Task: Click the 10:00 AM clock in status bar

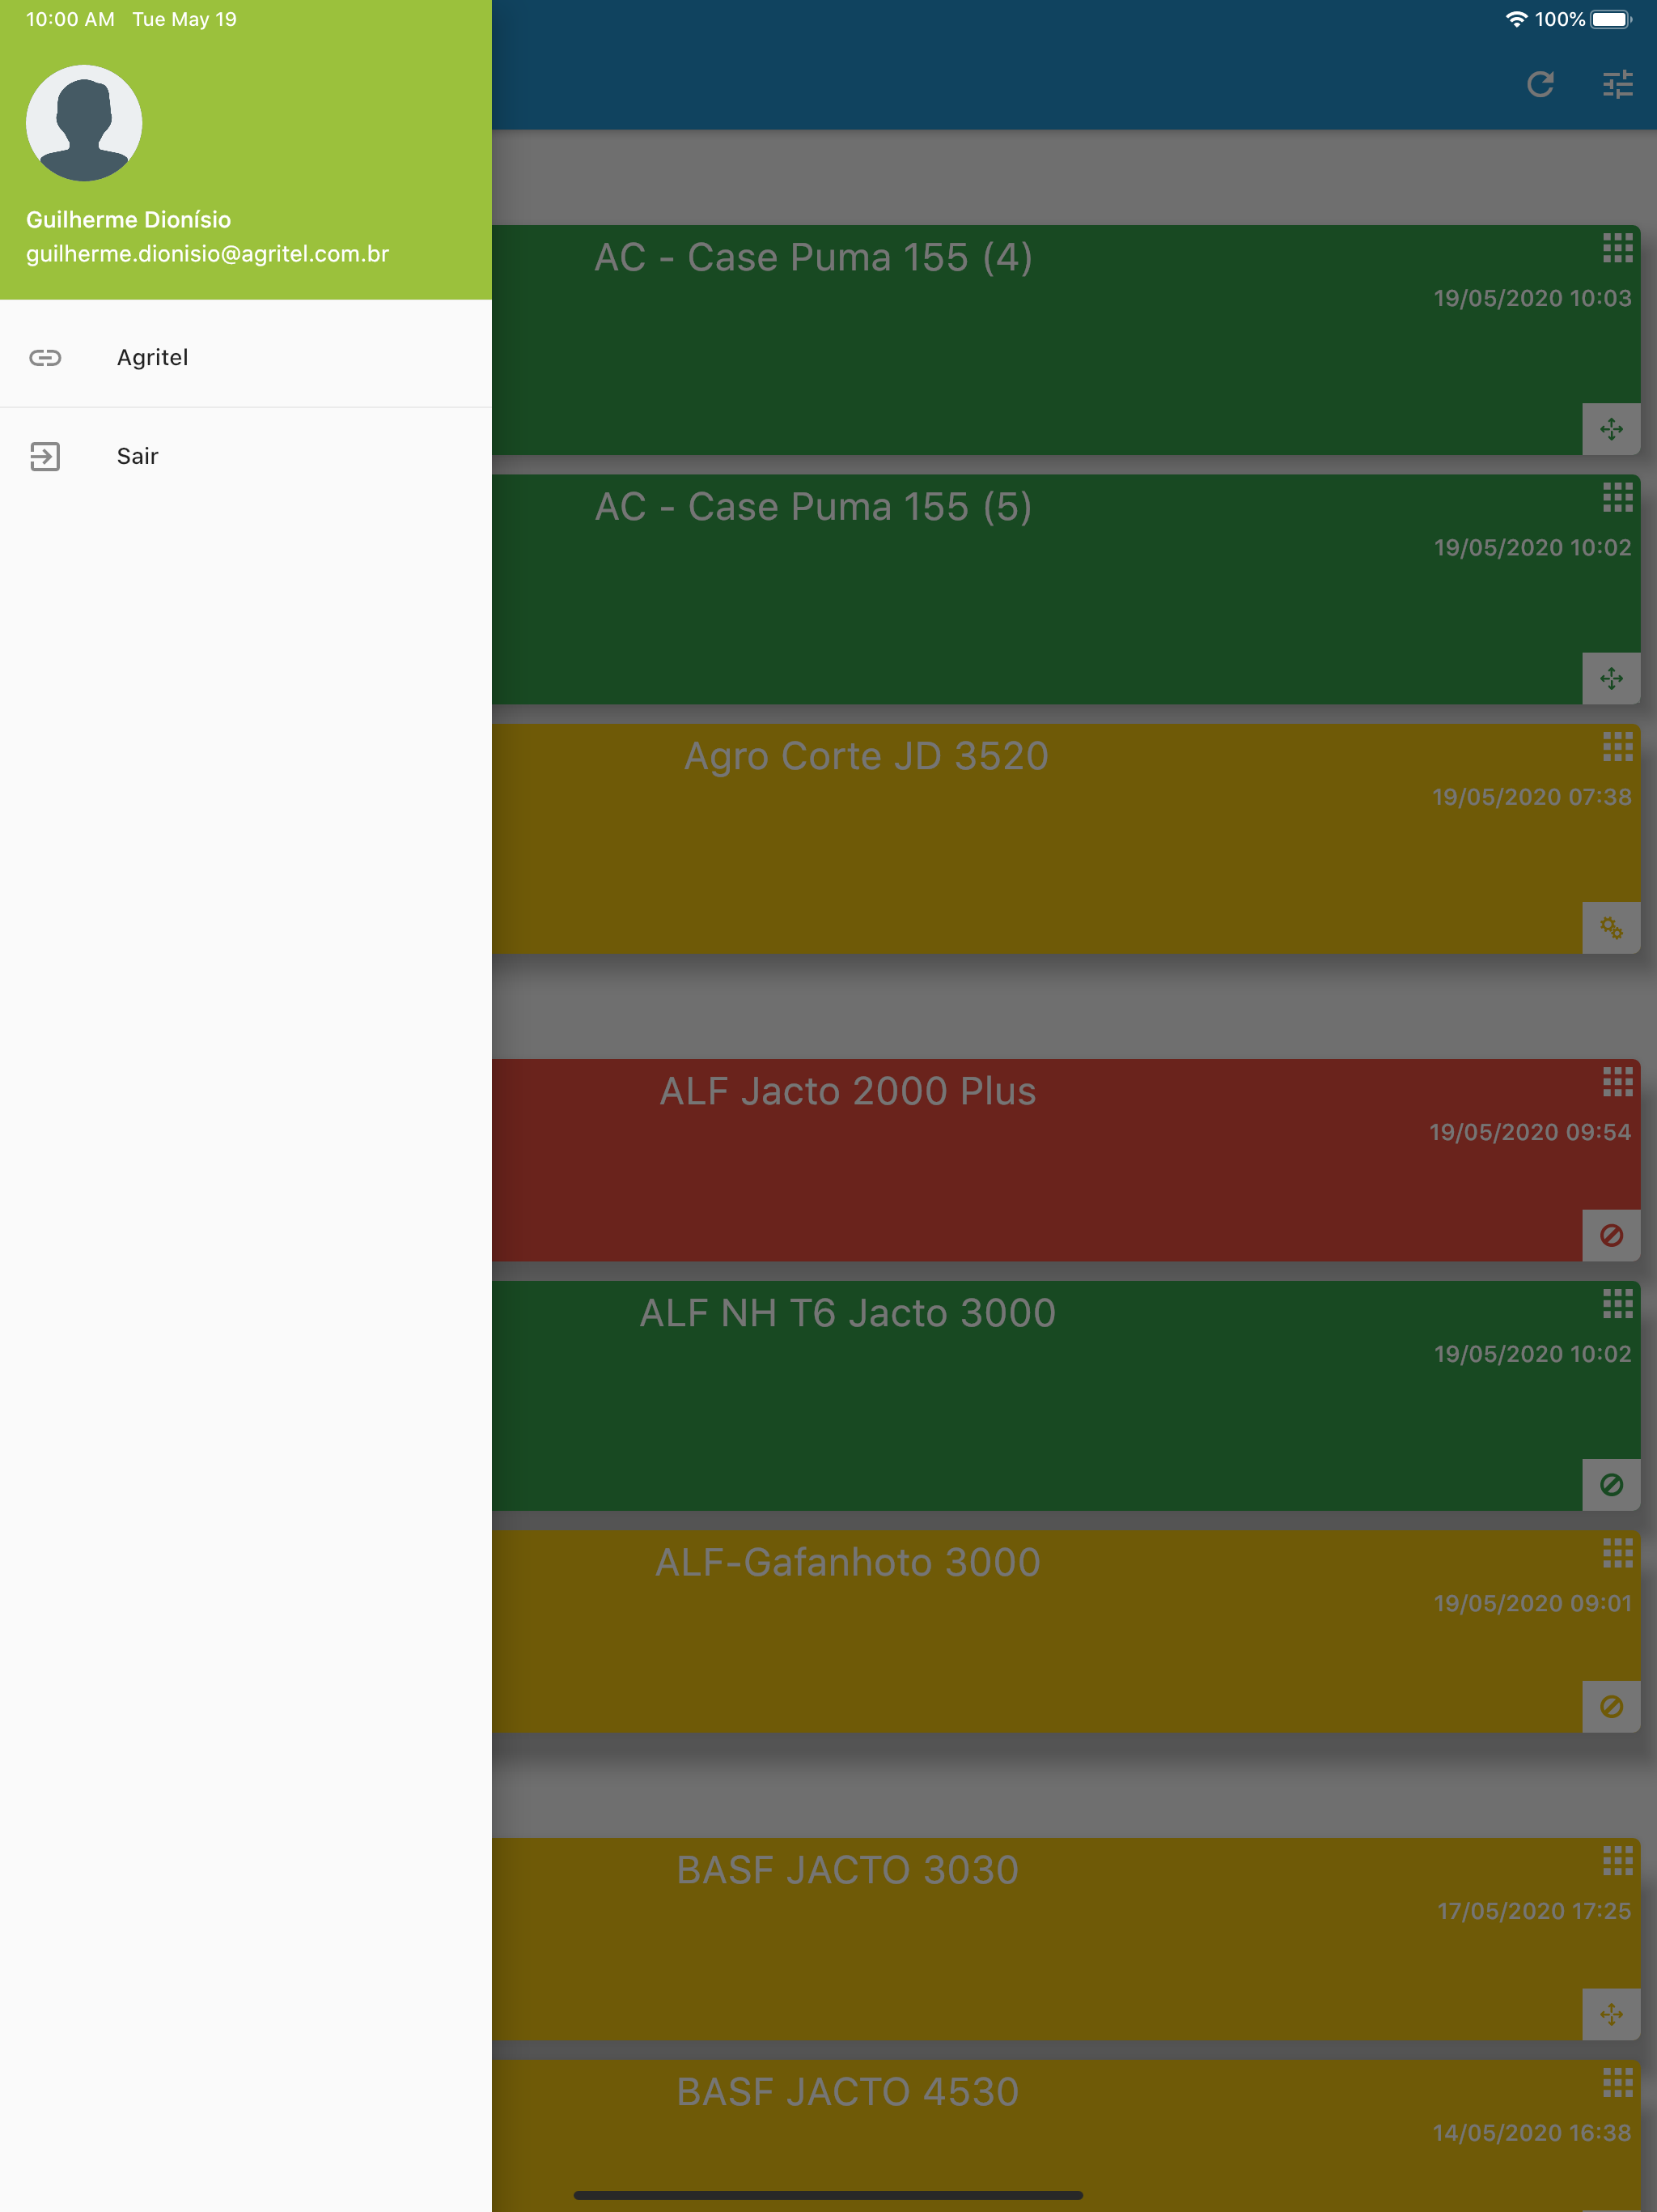Action: click(x=70, y=19)
